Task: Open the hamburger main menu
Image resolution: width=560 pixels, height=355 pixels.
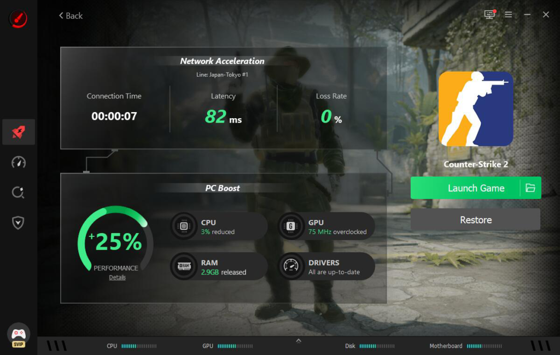Action: click(509, 15)
